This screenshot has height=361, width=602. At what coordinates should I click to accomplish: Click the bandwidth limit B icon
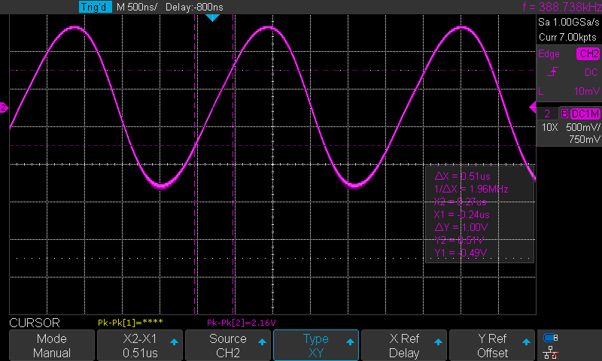[564, 114]
